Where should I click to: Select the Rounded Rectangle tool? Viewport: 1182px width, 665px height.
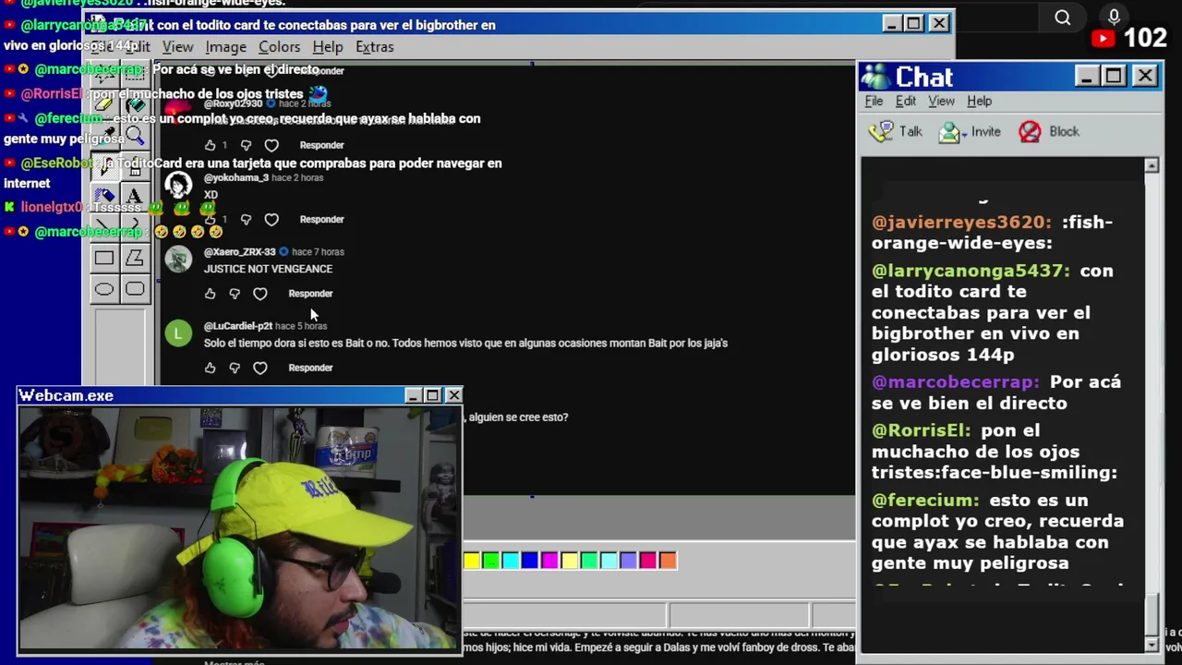135,289
